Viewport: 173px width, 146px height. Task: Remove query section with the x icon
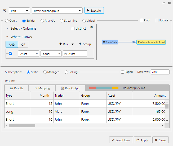click(92, 27)
